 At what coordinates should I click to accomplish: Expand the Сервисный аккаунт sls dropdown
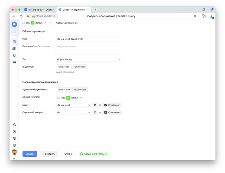coord(74,113)
